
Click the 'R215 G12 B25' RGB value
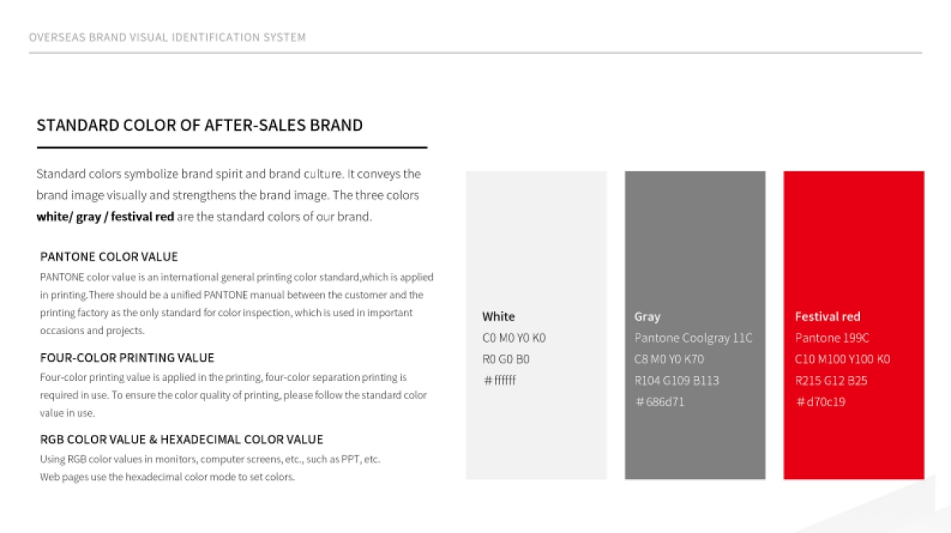coord(831,380)
